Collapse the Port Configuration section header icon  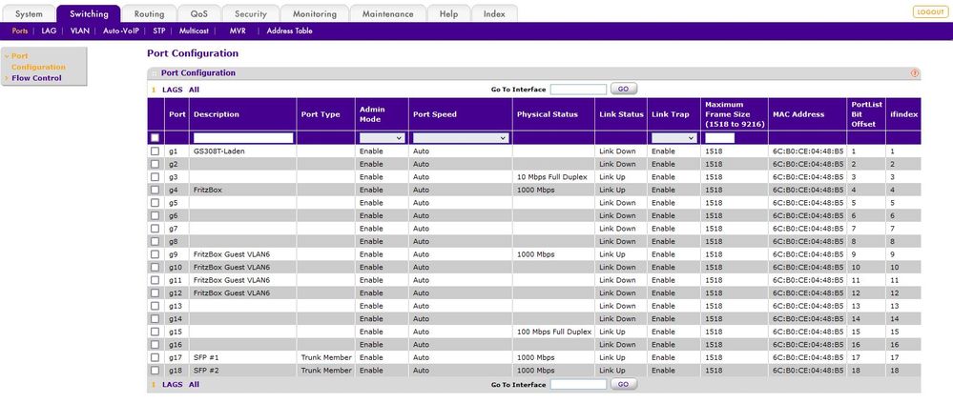pos(154,72)
